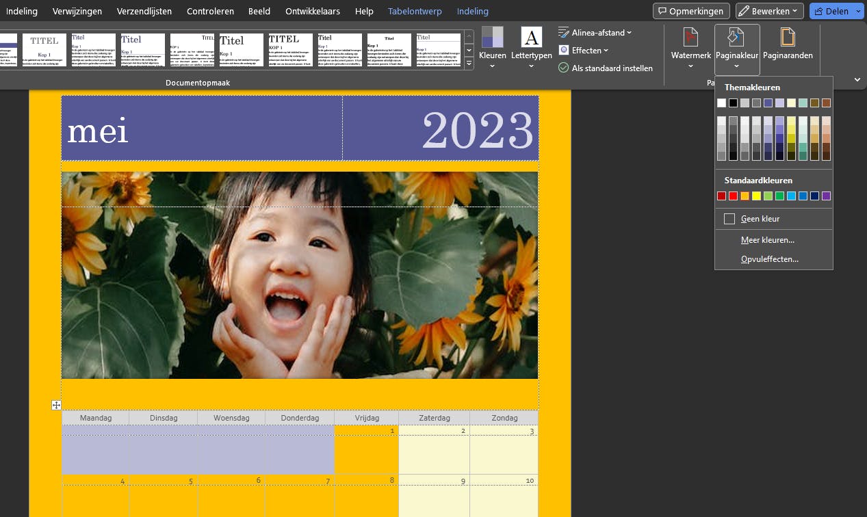Pick the cream yellow theme color swatch
The width and height of the screenshot is (867, 517).
tap(791, 103)
